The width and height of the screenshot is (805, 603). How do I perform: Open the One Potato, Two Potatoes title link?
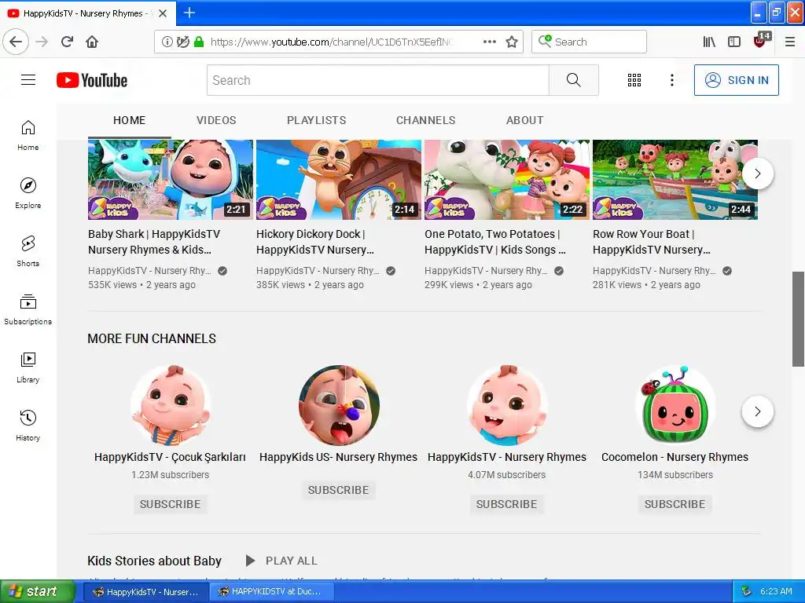[x=495, y=242]
